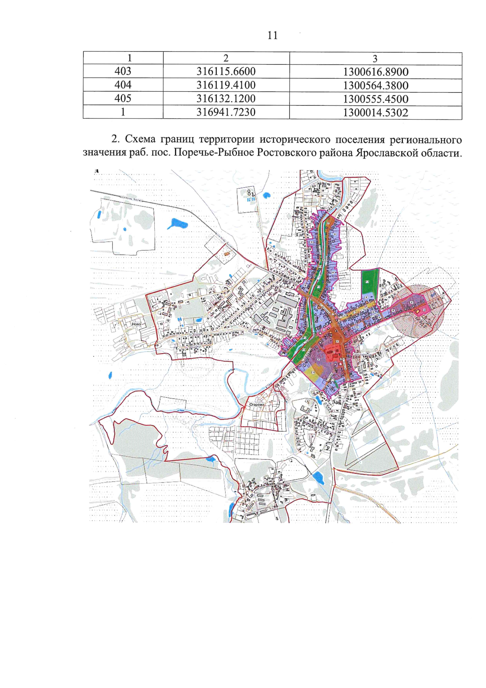Image resolution: width=486 pixels, height=688 pixels.
Task: Click the heading starting "2. Схема границ территории"
Action: 272,146
